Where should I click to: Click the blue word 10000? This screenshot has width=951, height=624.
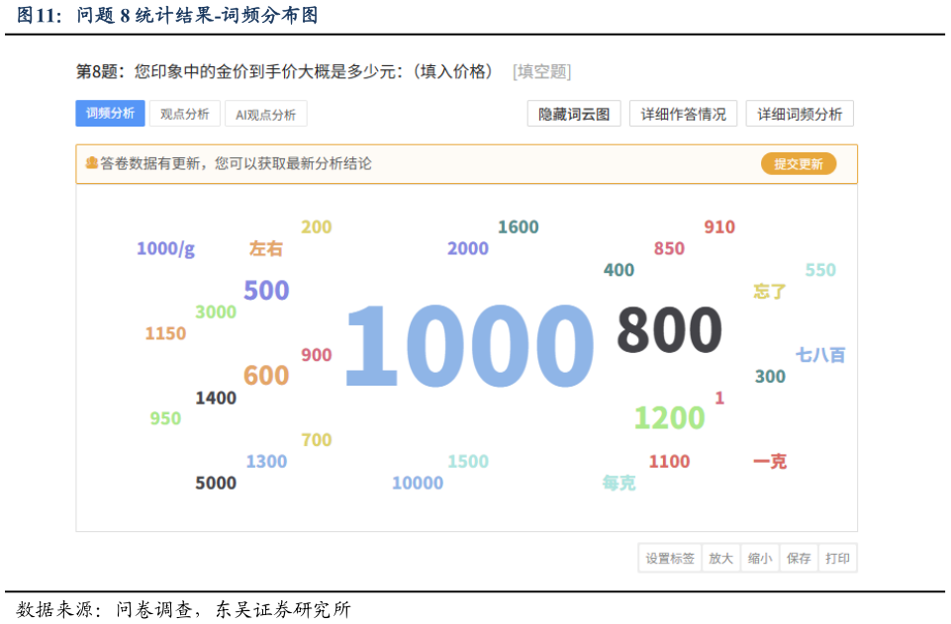coord(418,483)
